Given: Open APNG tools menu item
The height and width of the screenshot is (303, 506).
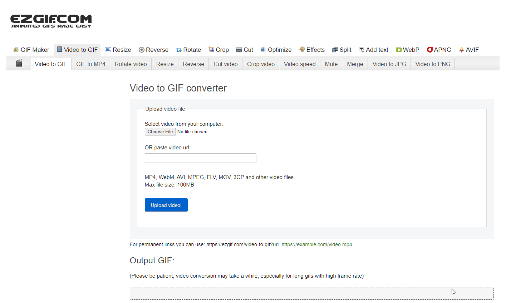Looking at the screenshot, I should [439, 50].
